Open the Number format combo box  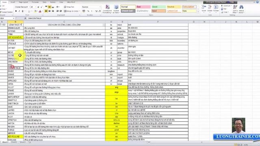pyautogui.click(x=91, y=7)
